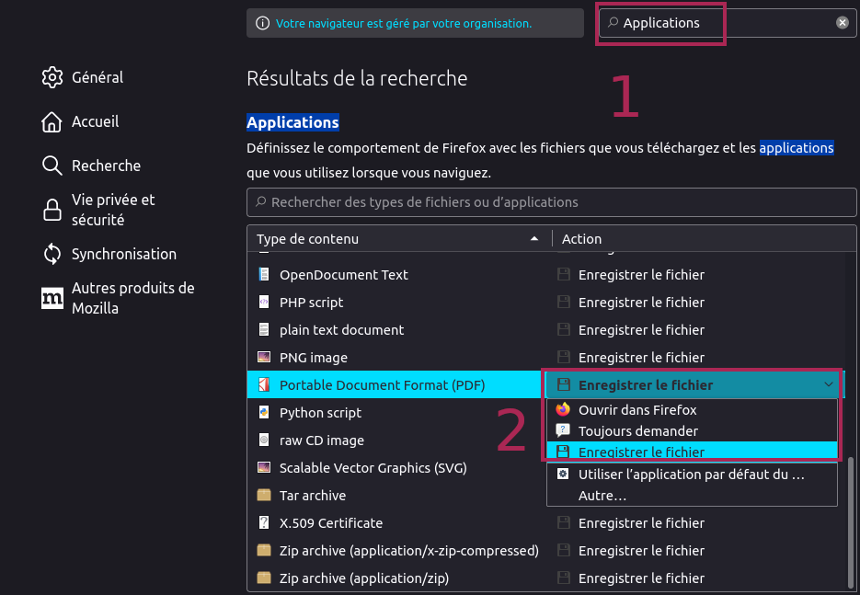Click the PHP script file icon

coord(264,302)
